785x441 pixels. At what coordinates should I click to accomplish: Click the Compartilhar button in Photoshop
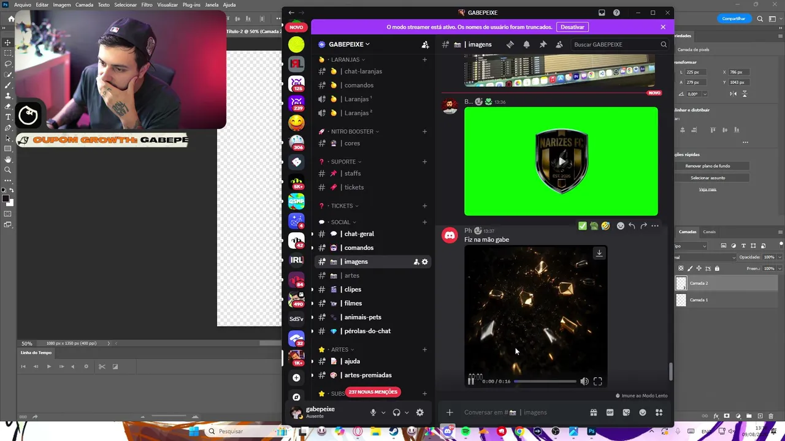pyautogui.click(x=733, y=18)
